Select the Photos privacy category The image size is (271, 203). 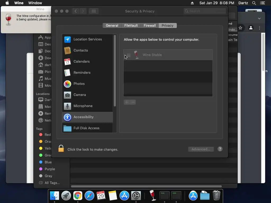pyautogui.click(x=87, y=84)
